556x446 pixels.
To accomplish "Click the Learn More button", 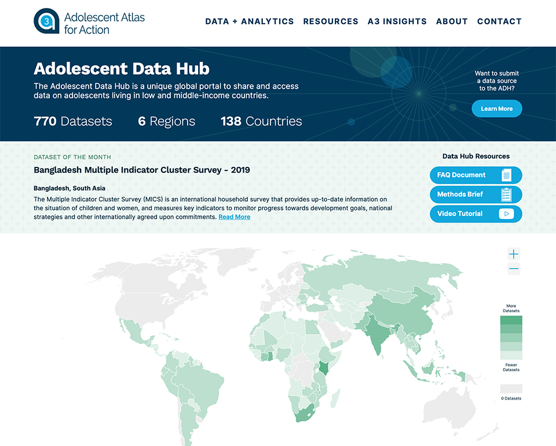I will point(497,108).
